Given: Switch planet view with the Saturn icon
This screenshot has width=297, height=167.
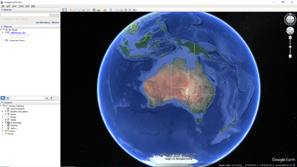Looking at the screenshot, I should pyautogui.click(x=105, y=10).
